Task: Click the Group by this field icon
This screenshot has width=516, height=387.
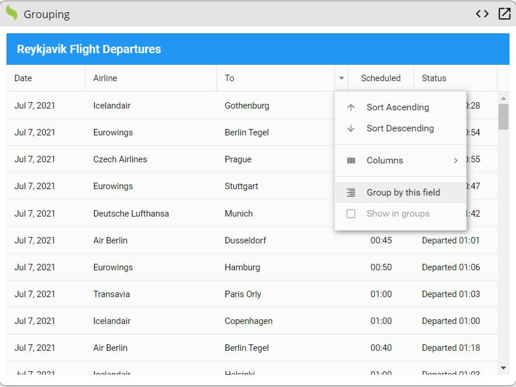Action: pos(351,192)
